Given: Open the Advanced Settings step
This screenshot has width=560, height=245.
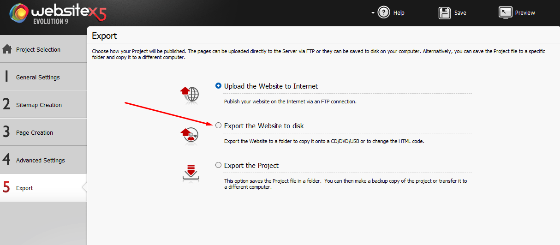Looking at the screenshot, I should [x=40, y=160].
